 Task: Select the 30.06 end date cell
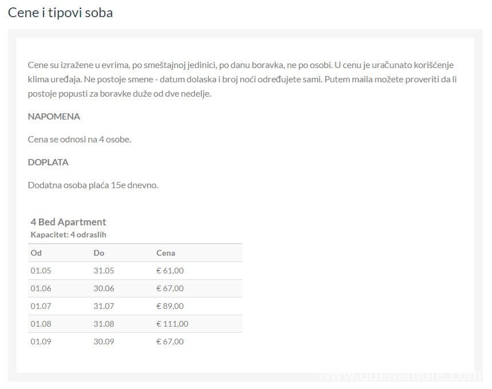coord(104,288)
